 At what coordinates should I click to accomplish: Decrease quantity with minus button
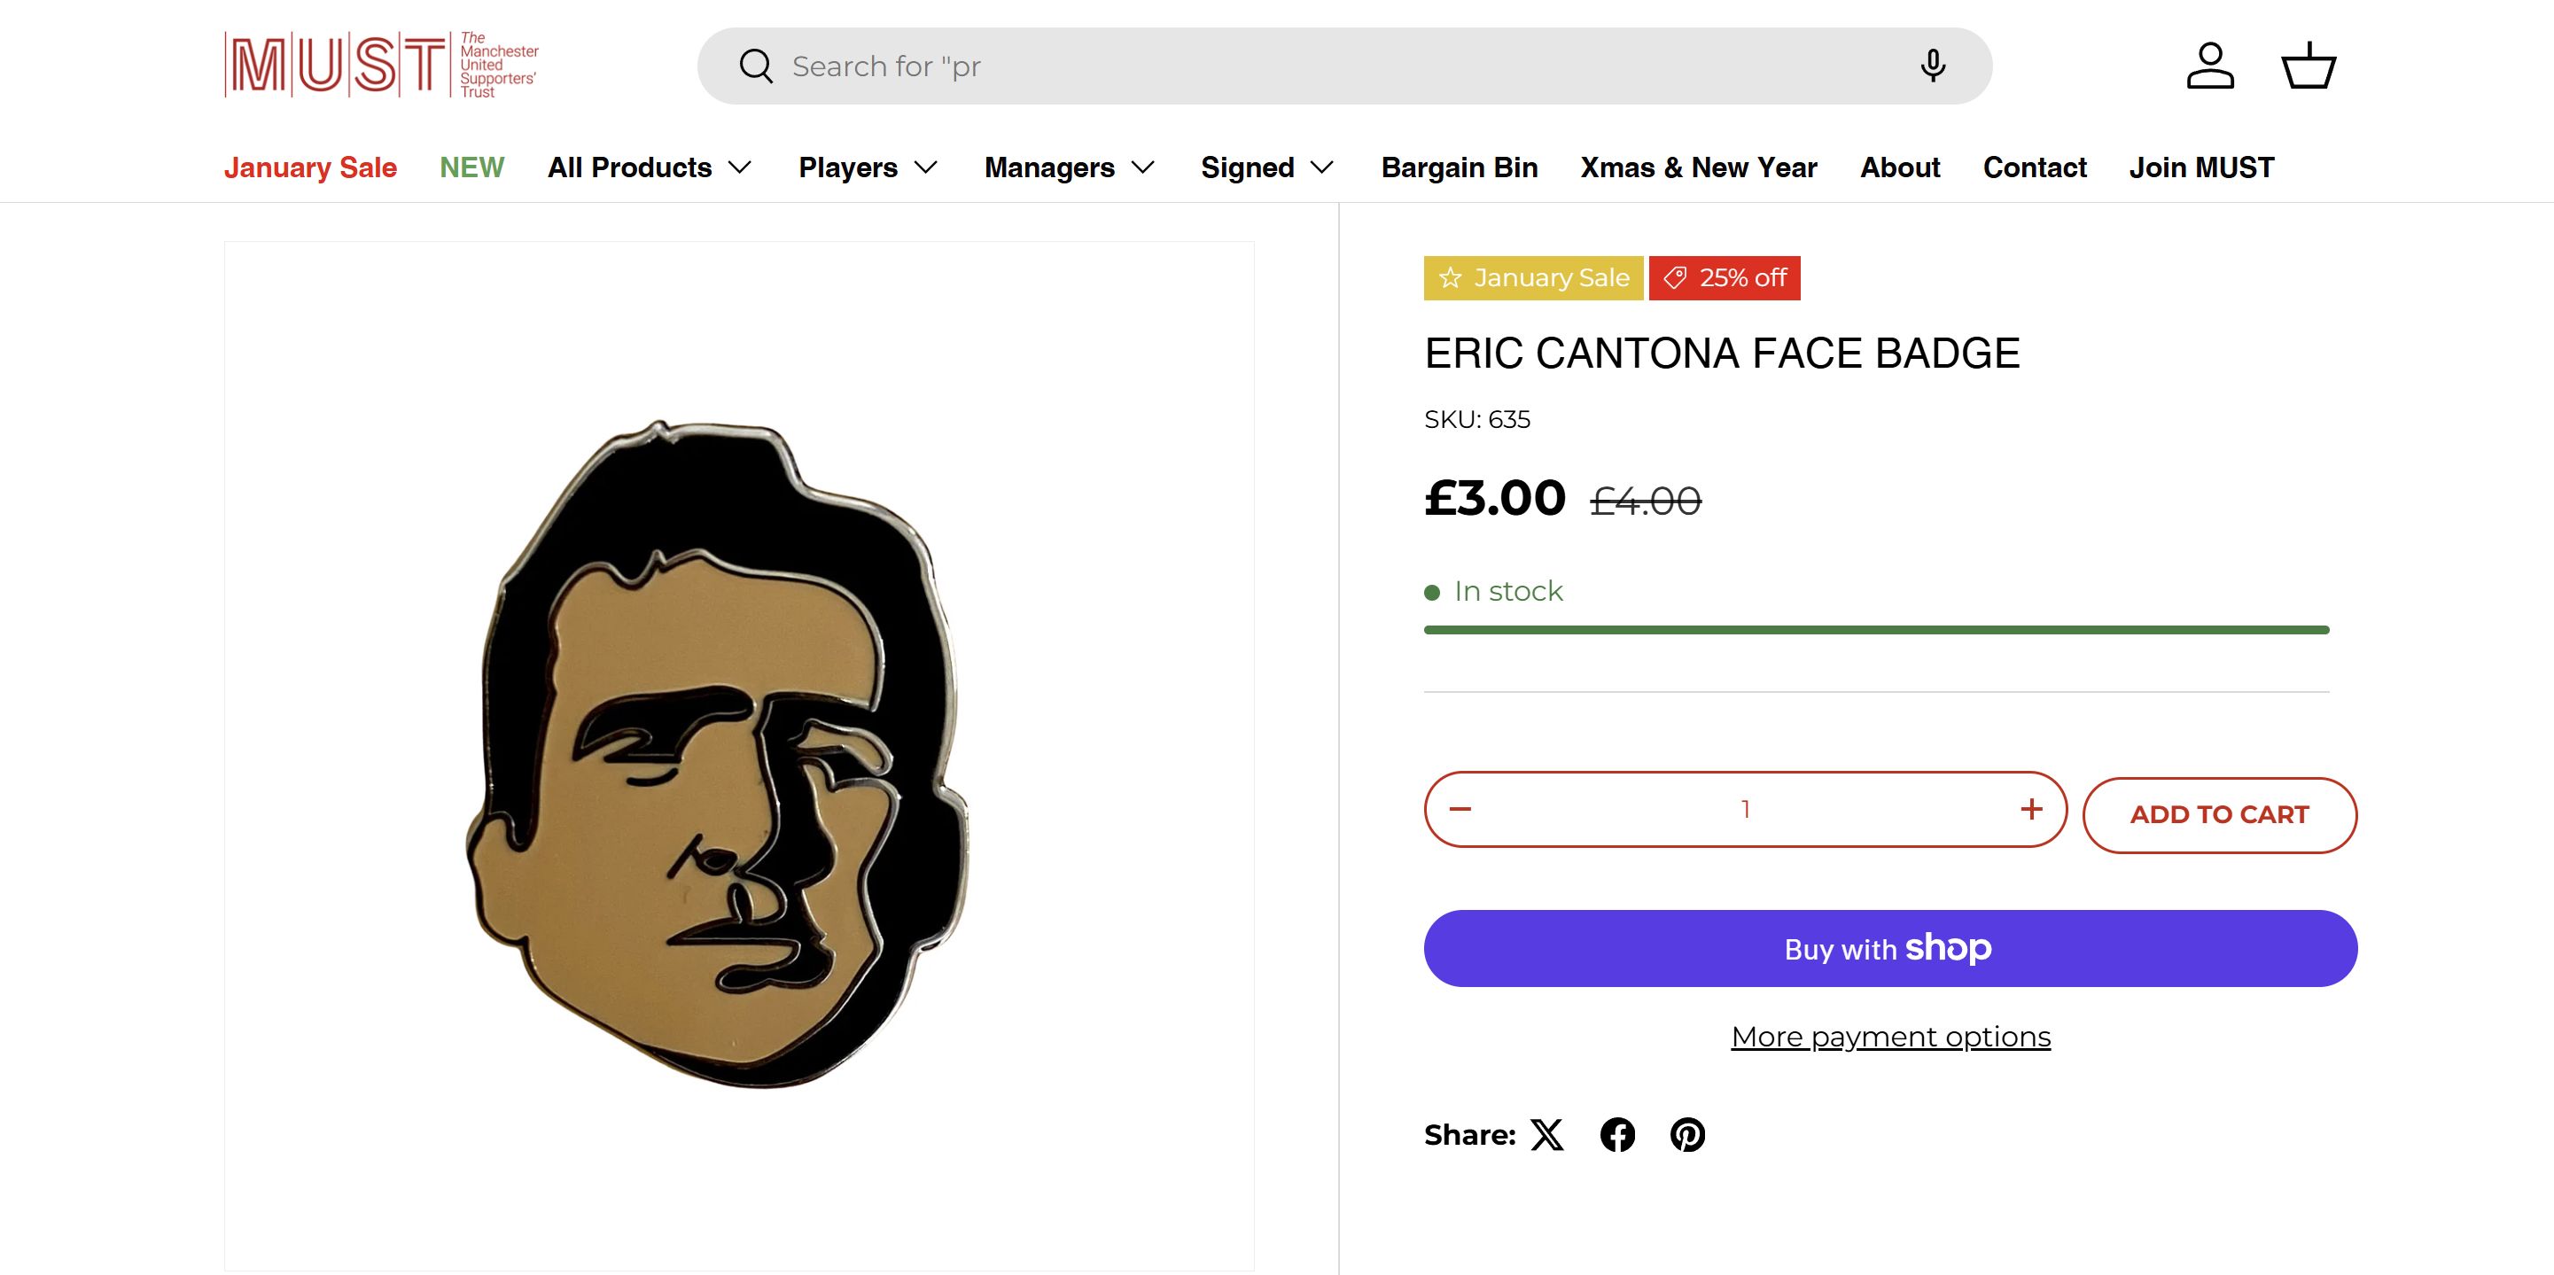[x=1460, y=809]
